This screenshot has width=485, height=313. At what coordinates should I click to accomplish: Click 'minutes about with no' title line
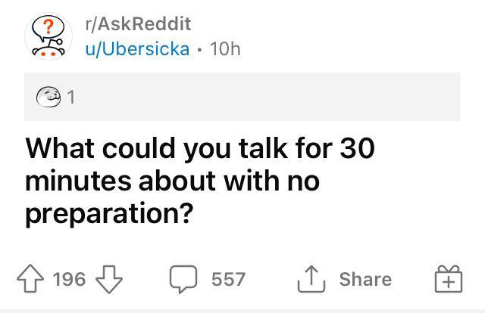click(173, 181)
